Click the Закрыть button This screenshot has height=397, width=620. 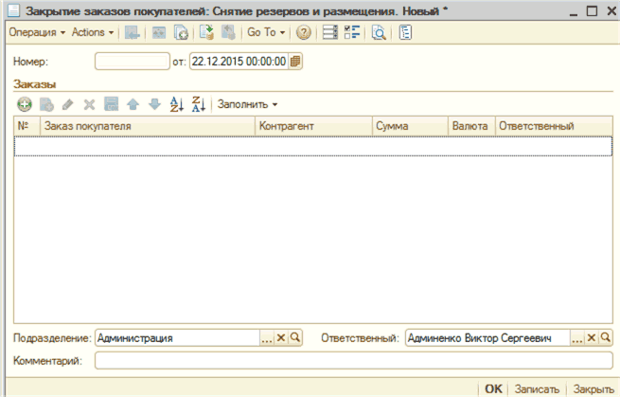(x=593, y=388)
